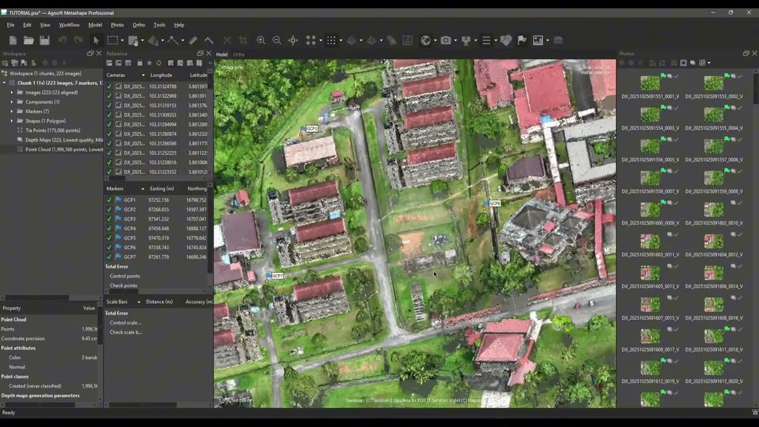This screenshot has height=427, width=759.
Task: Toggle Show Markers flag icon
Action: coord(522,40)
